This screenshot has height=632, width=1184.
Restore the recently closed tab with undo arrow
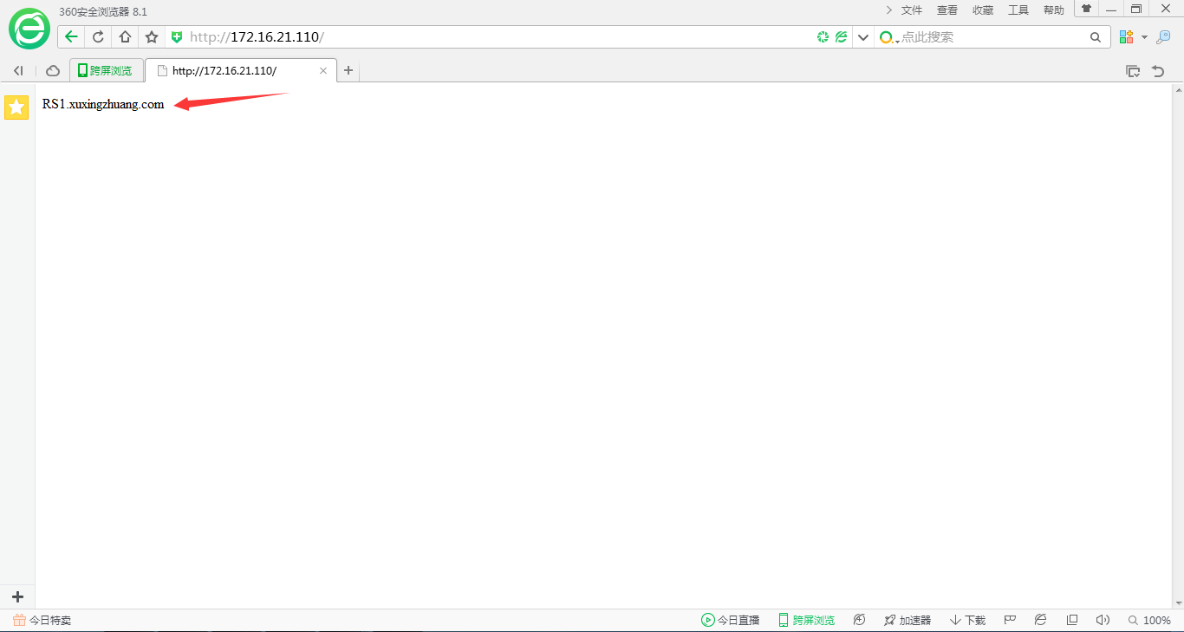tap(1158, 71)
